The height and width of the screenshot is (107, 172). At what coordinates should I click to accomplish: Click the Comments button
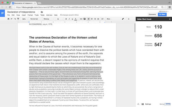point(152,14)
